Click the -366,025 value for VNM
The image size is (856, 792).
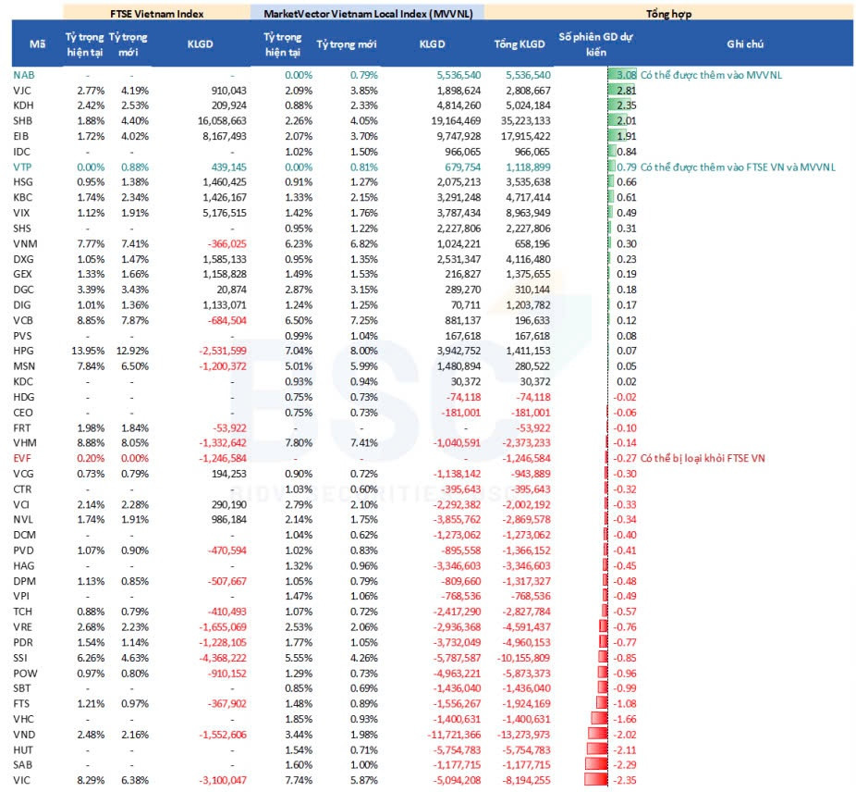point(227,243)
